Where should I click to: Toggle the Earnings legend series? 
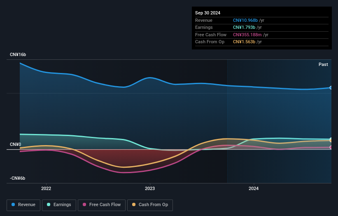point(59,205)
